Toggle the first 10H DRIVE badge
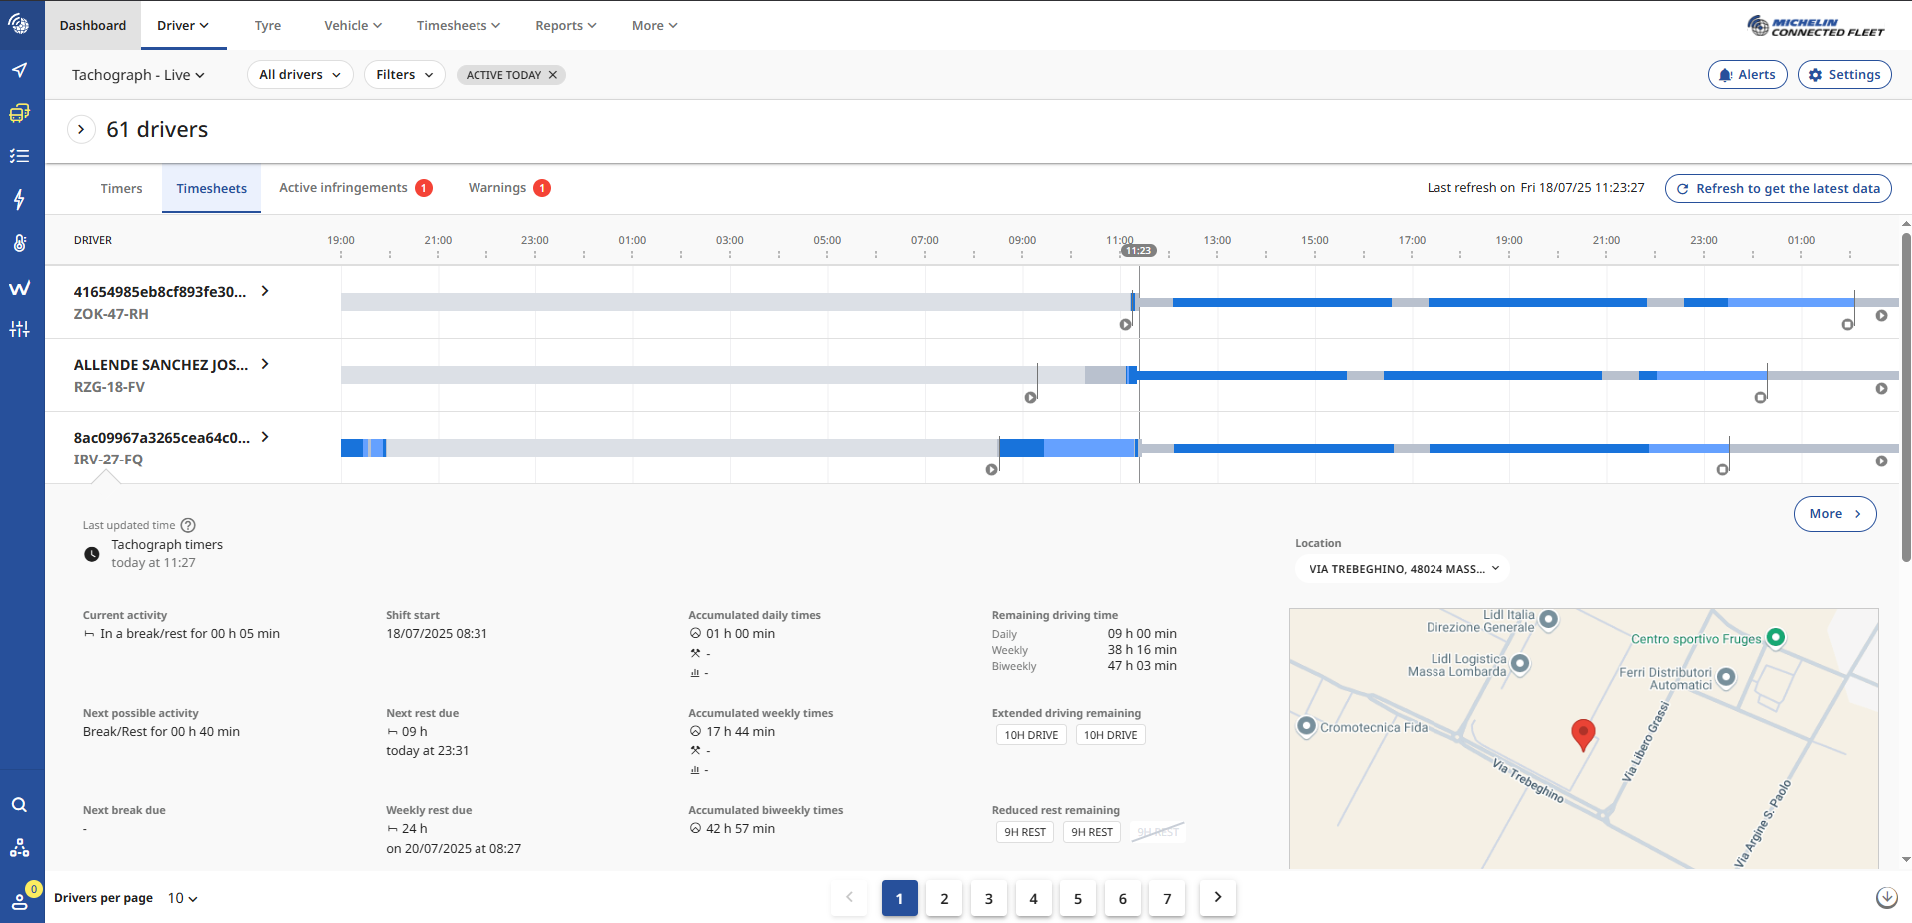 [1030, 735]
